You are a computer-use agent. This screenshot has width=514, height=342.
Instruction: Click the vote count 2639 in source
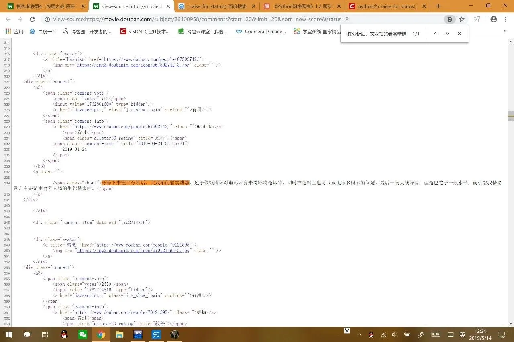pos(106,284)
